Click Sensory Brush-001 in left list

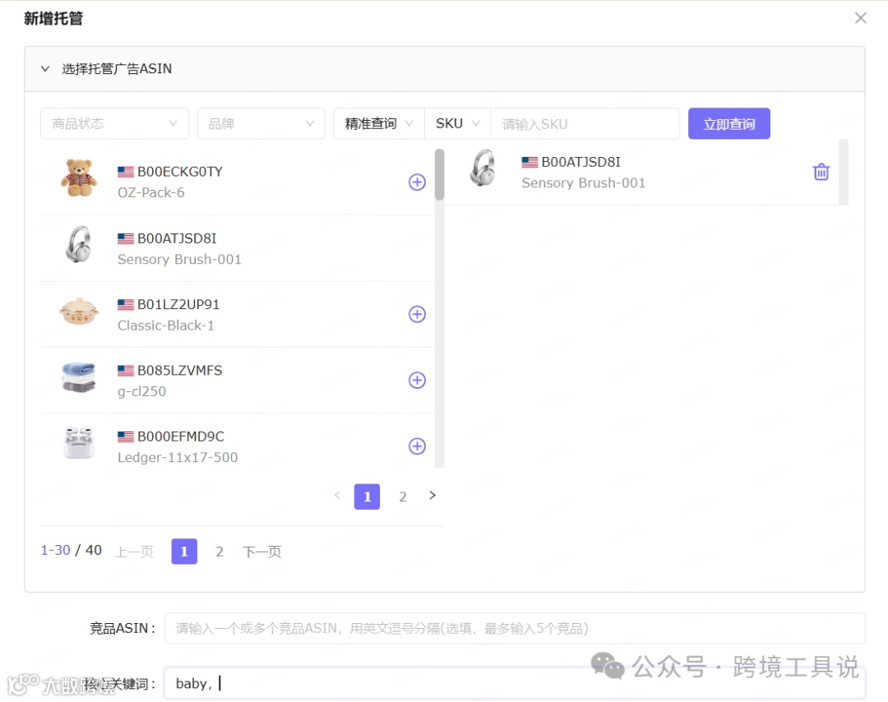pyautogui.click(x=179, y=259)
